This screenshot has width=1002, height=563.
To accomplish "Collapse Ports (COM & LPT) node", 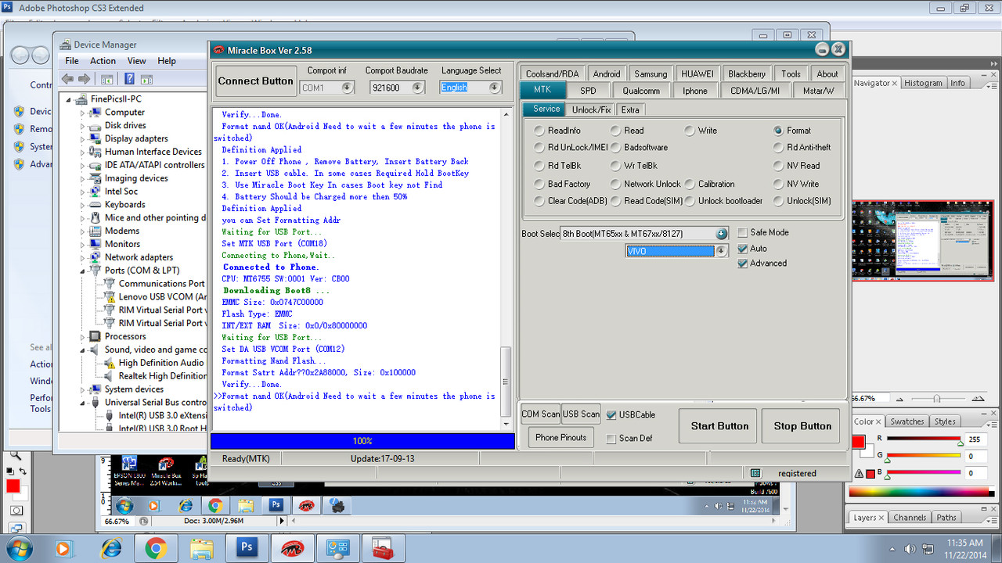I will (83, 271).
